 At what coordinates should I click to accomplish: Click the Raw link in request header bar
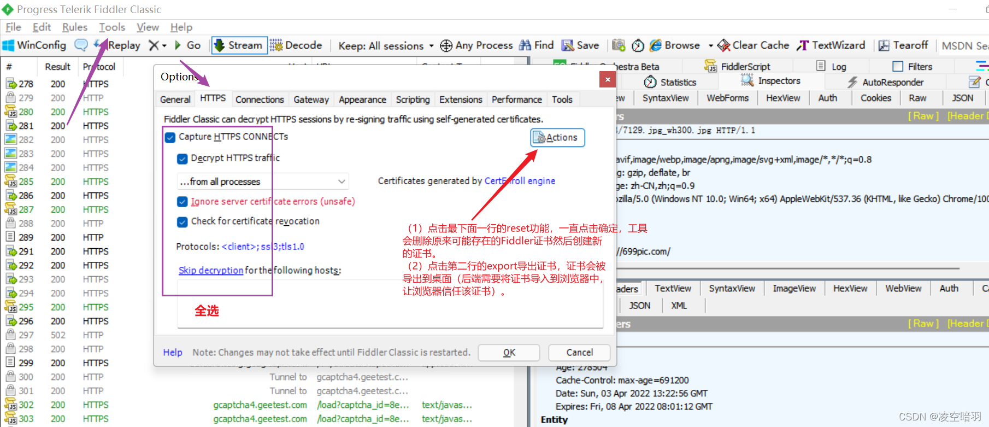pyautogui.click(x=923, y=116)
